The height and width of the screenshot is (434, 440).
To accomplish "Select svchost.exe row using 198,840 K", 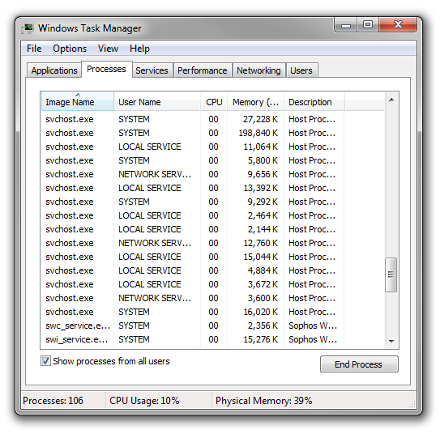I will point(212,133).
